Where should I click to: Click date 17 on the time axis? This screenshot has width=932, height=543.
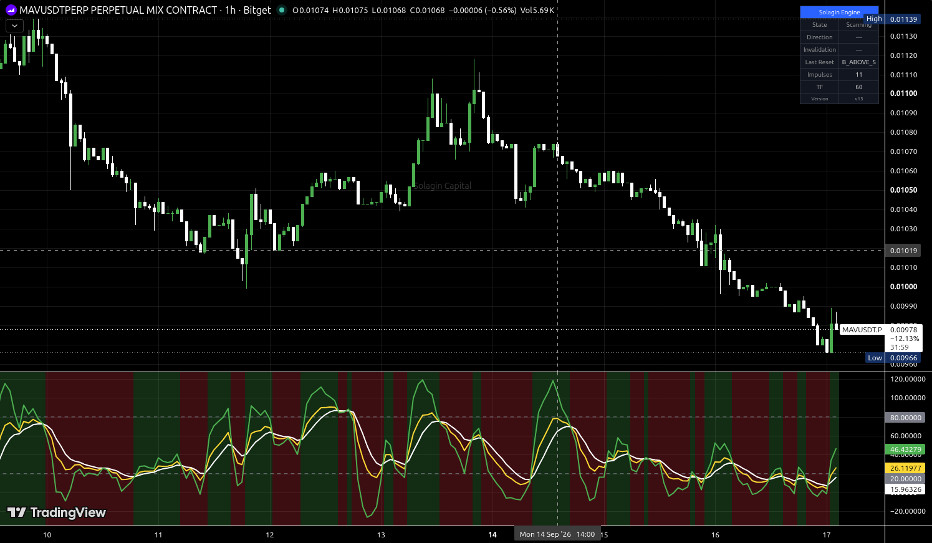point(827,535)
